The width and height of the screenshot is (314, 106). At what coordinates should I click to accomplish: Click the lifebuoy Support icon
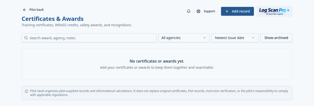198,11
